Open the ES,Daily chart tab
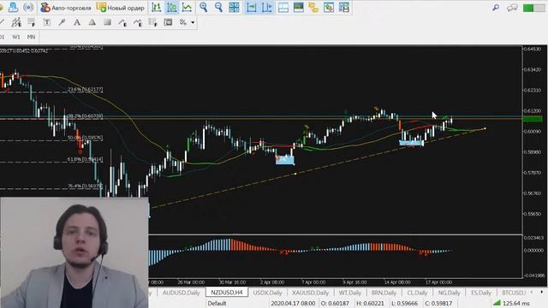The width and height of the screenshot is (548, 308). pyautogui.click(x=481, y=293)
